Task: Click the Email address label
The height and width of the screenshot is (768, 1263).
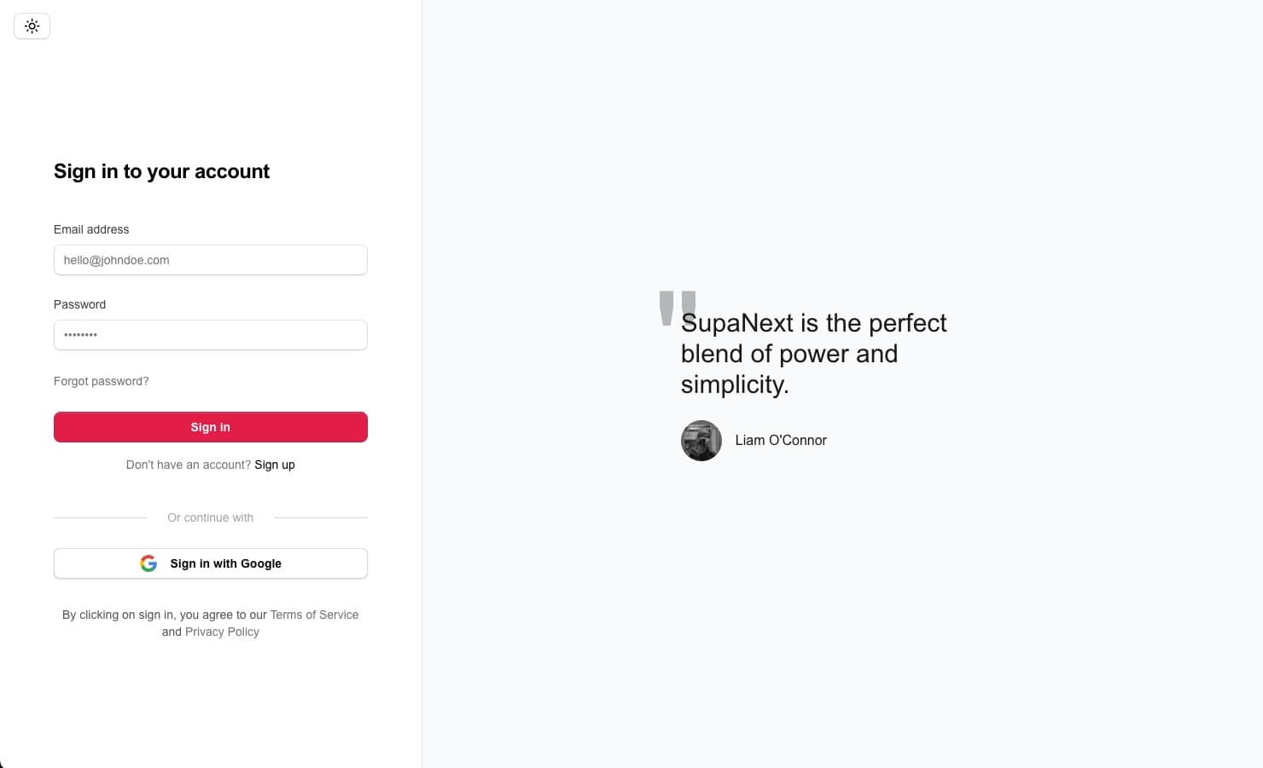Action: [91, 229]
